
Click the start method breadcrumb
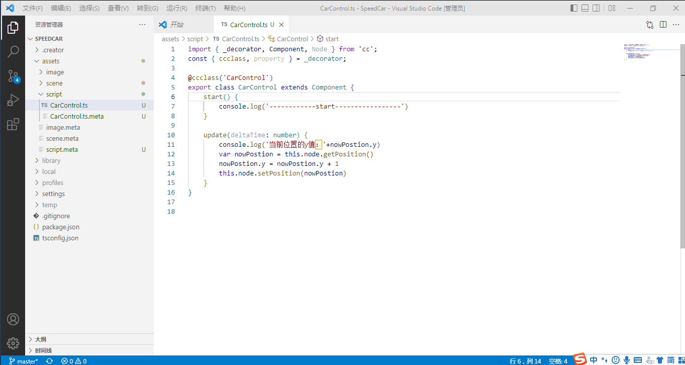[328, 39]
